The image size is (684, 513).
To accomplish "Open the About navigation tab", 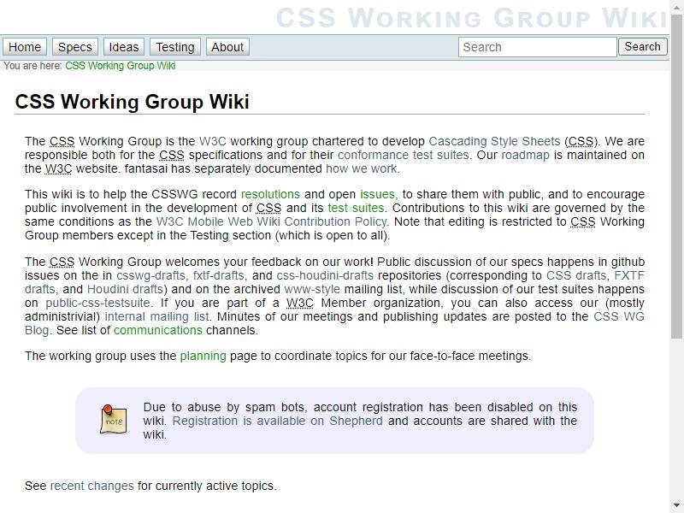I will coord(227,47).
